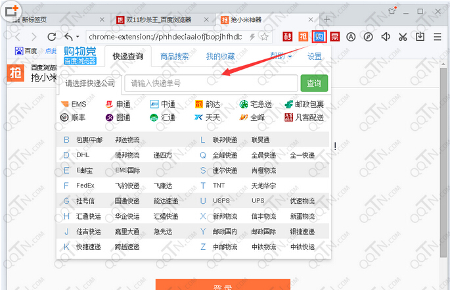Open the 设置 settings link

(x=315, y=57)
